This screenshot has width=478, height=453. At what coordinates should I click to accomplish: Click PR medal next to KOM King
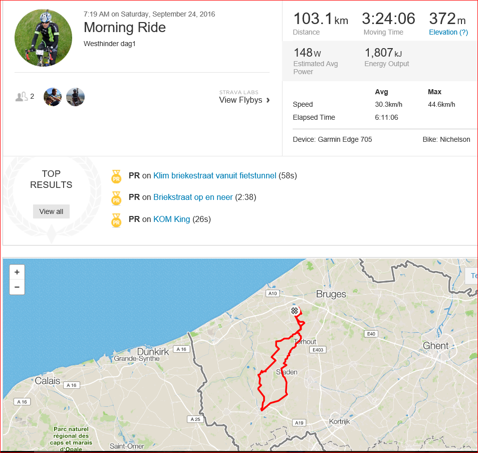point(116,220)
